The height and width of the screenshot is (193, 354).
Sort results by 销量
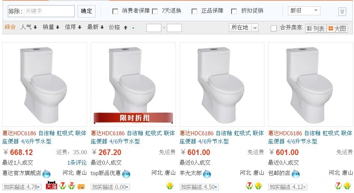[51, 27]
